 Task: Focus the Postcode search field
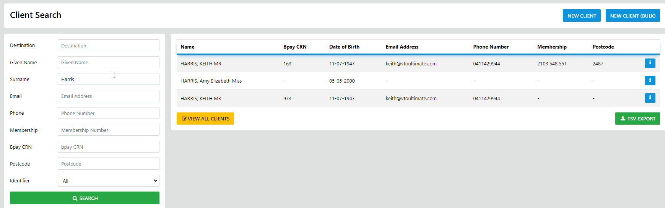[x=108, y=164]
